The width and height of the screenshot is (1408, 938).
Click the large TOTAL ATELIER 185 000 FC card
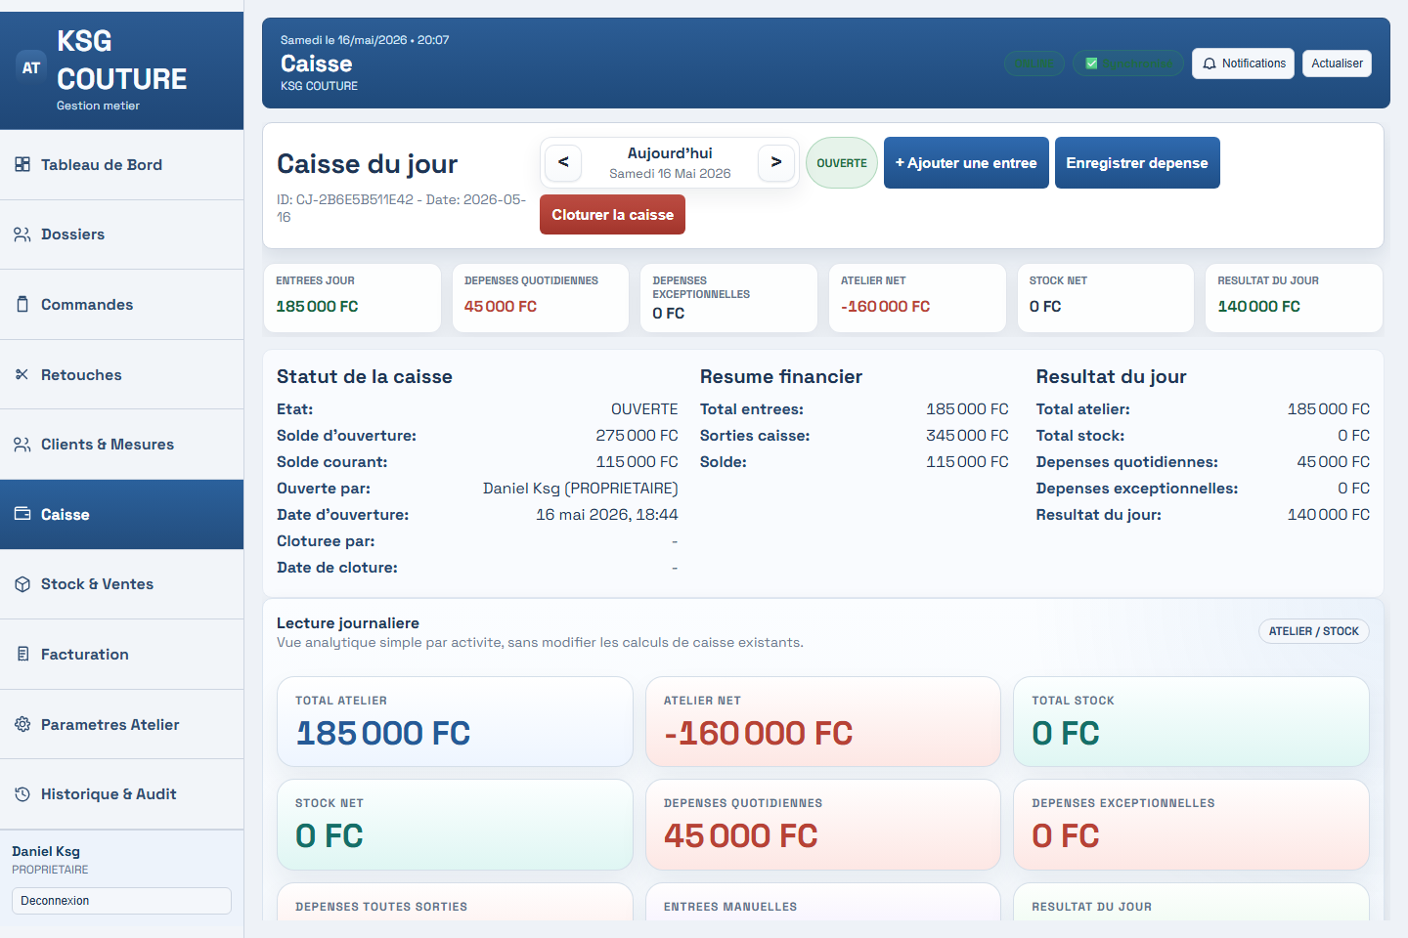[455, 722]
